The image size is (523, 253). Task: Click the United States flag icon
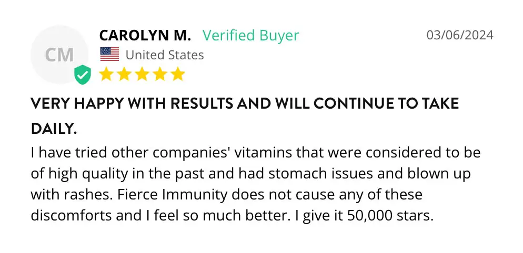click(109, 54)
